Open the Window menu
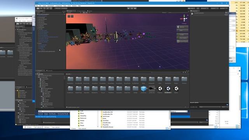The height and width of the screenshot is (140, 249). (74, 6)
